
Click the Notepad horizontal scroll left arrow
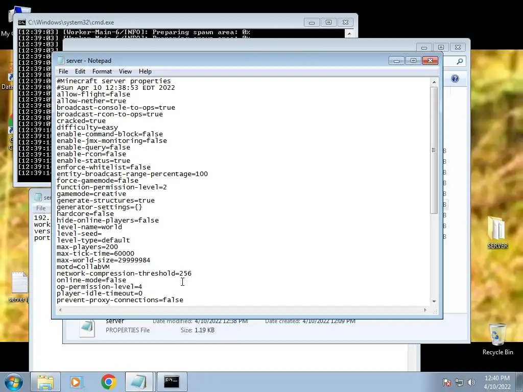60,310
